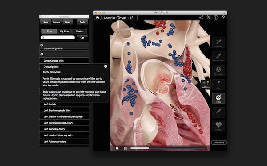
Task: Switch to the Index tab
Action: click(x=57, y=22)
